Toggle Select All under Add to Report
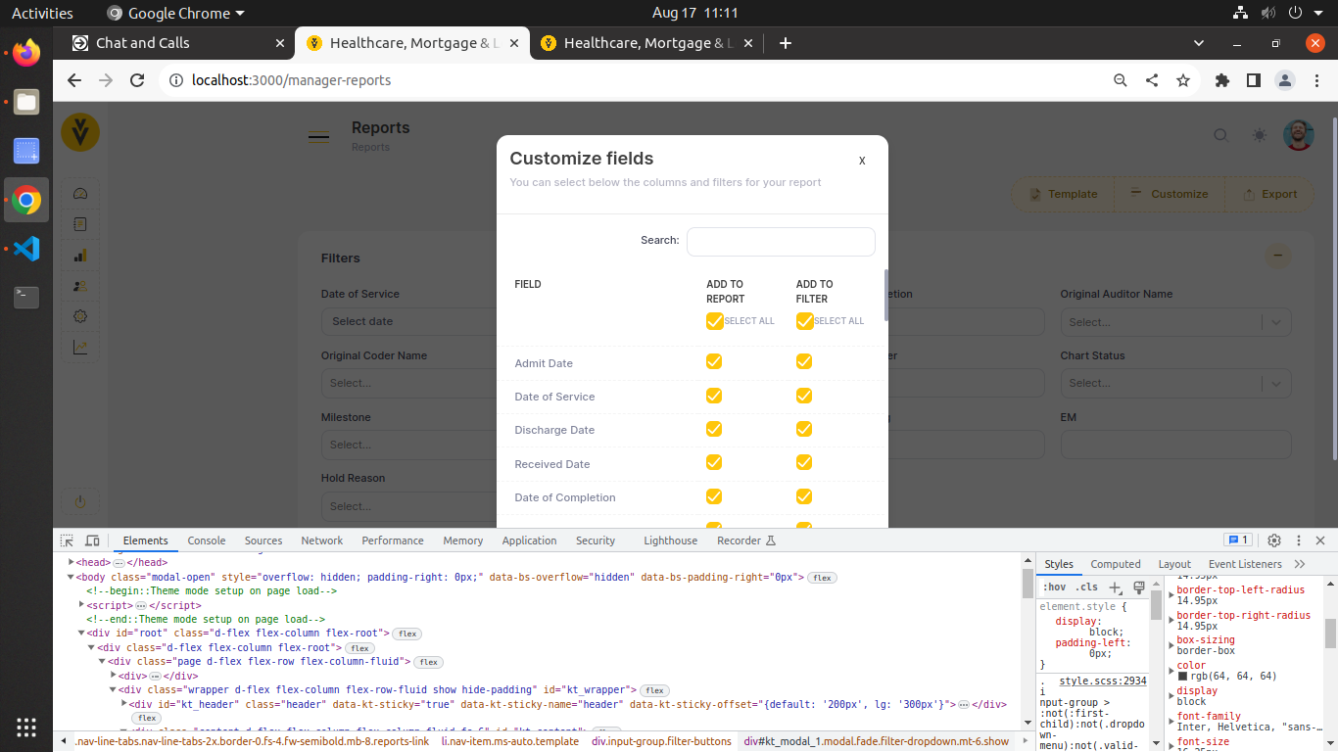The width and height of the screenshot is (1338, 752). 714,321
